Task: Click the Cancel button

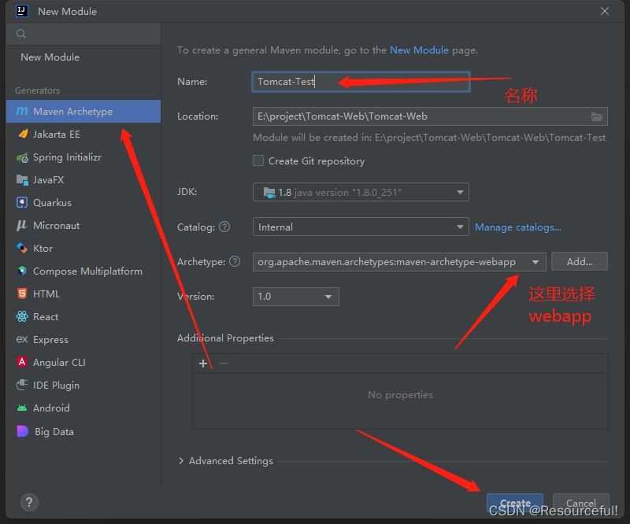Action: 581,503
